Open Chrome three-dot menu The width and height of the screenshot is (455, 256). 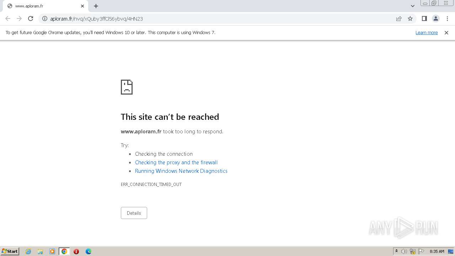tap(447, 18)
